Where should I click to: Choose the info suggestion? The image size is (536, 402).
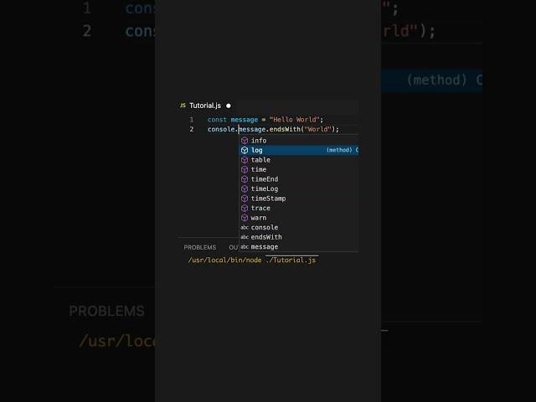(298, 141)
